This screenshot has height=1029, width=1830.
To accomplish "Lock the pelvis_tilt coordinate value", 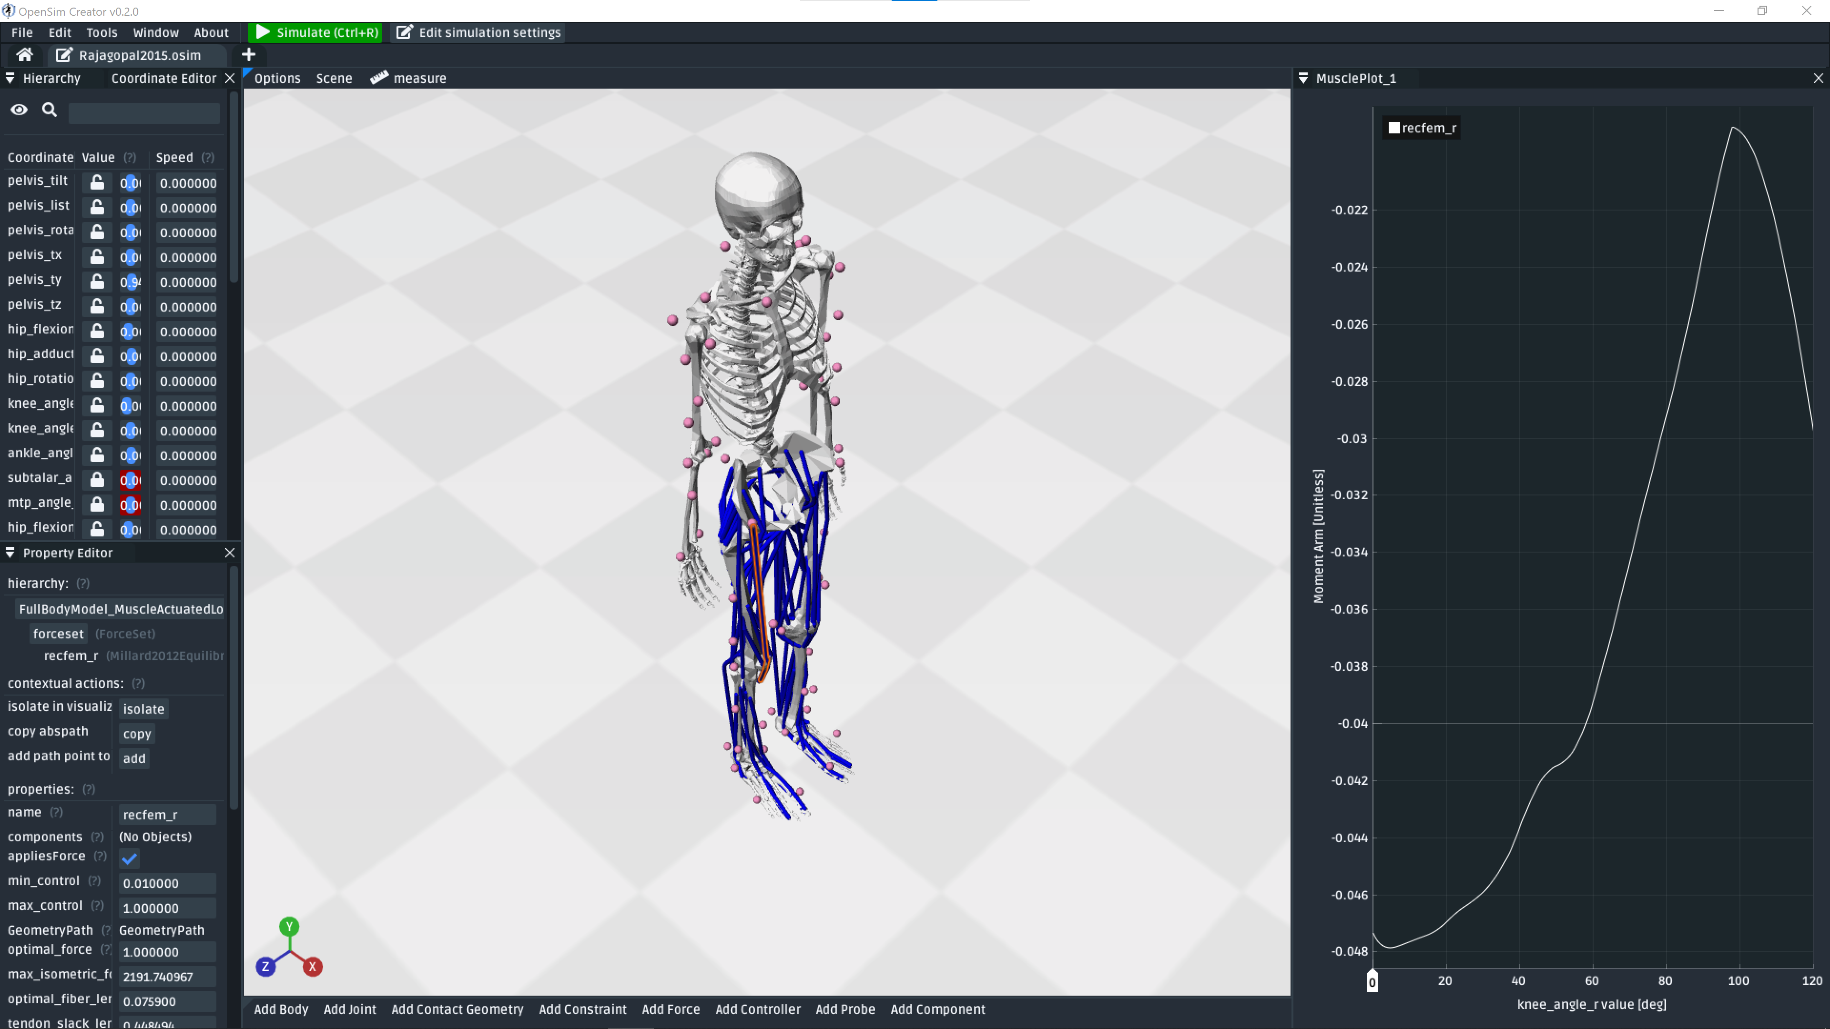I will coord(97,182).
